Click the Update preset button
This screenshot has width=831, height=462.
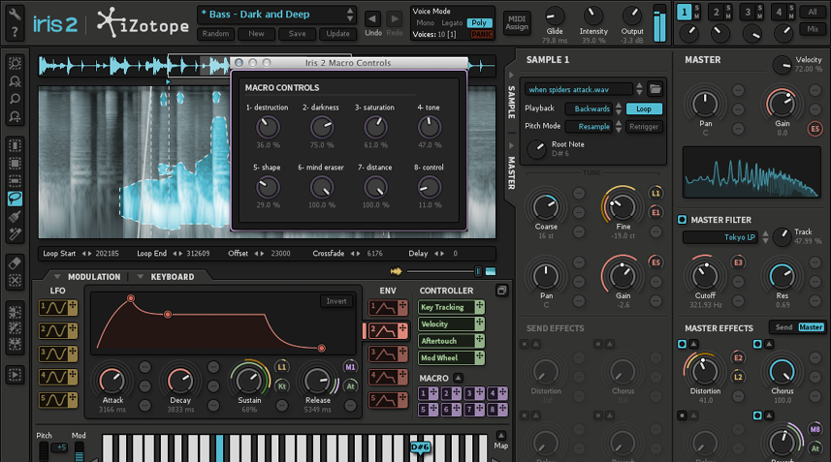(337, 33)
